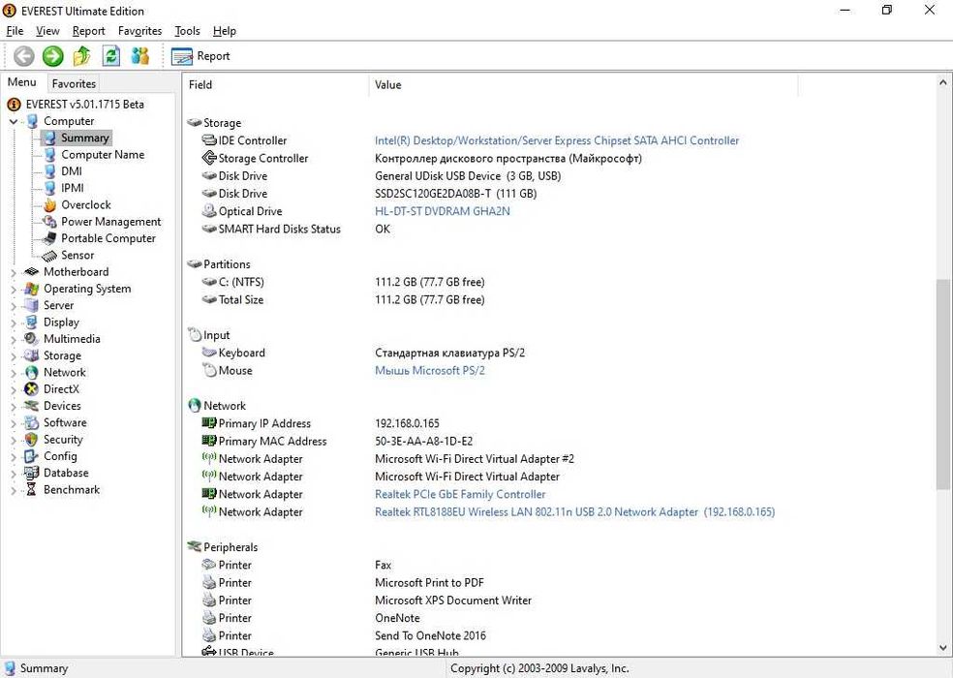Click the Power Management icon
Image resolution: width=953 pixels, height=678 pixels.
(49, 222)
